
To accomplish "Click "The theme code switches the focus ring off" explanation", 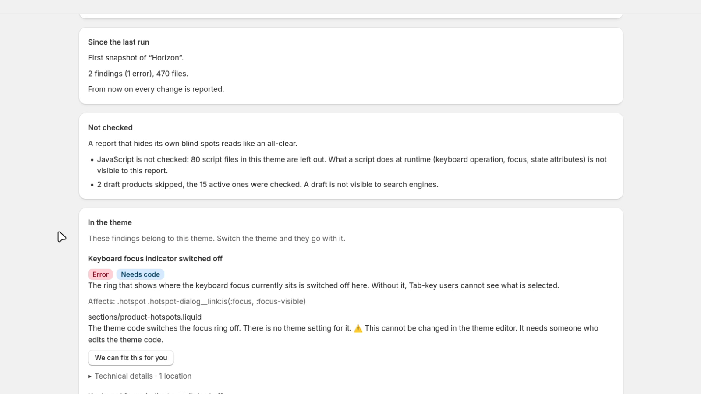I will (x=343, y=334).
